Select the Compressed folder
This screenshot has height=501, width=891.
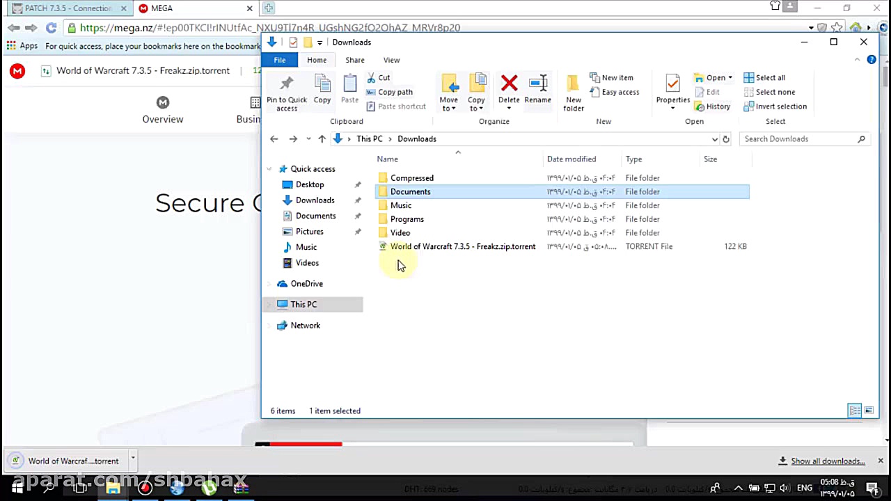[412, 178]
